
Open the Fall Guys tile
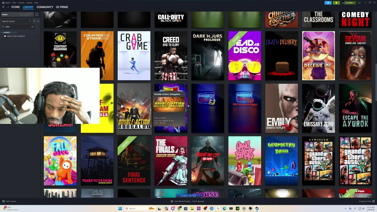point(60,161)
